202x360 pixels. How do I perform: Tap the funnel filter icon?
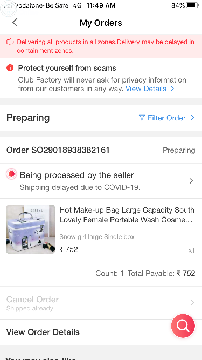(142, 118)
